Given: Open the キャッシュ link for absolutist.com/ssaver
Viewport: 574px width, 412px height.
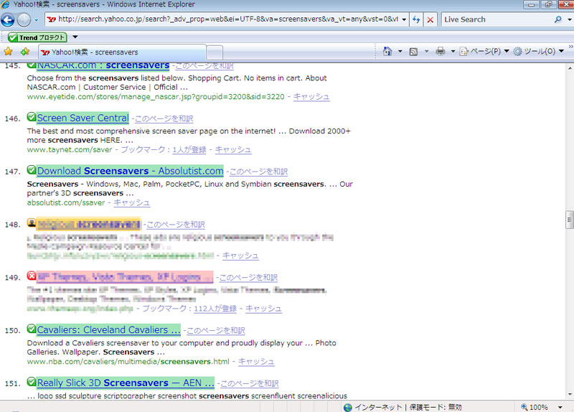Looking at the screenshot, I should point(132,203).
